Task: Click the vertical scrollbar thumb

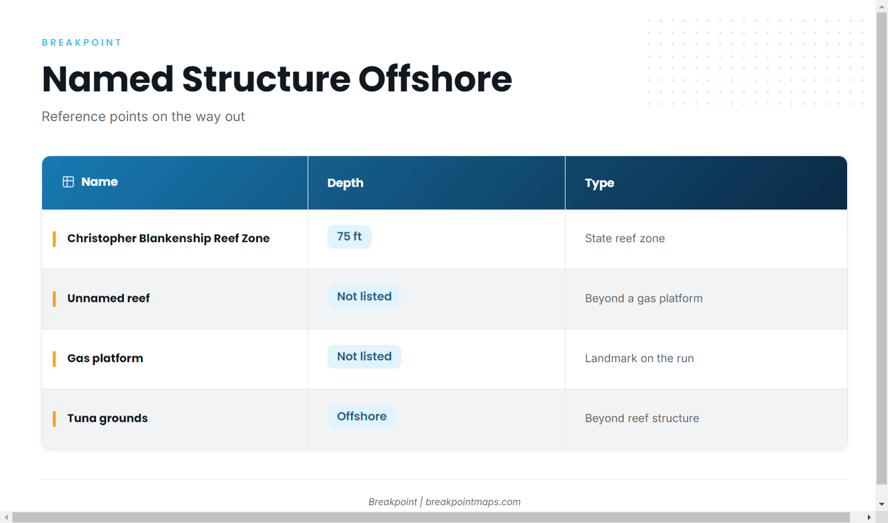Action: point(881,249)
